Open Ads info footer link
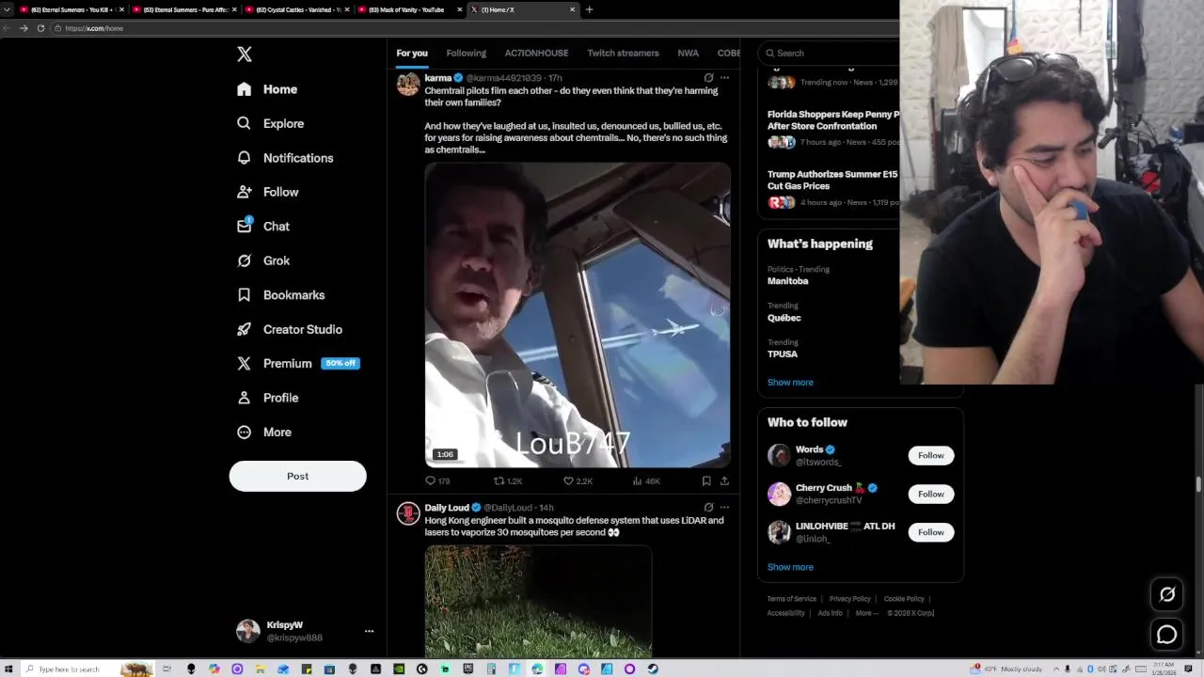Image resolution: width=1204 pixels, height=677 pixels. coord(830,613)
